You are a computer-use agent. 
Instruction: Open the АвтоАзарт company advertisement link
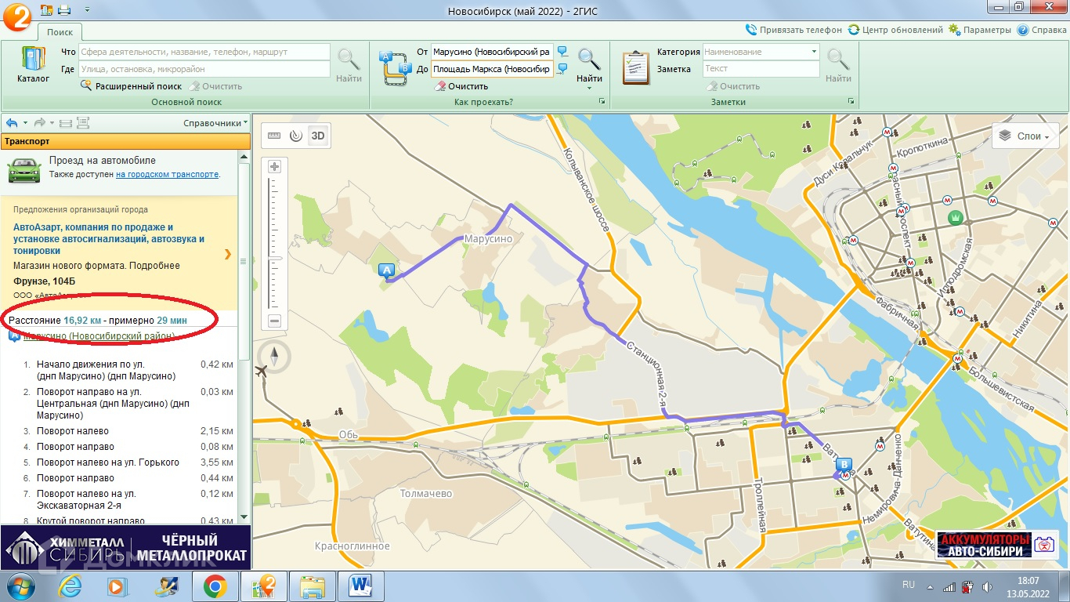[x=109, y=239]
